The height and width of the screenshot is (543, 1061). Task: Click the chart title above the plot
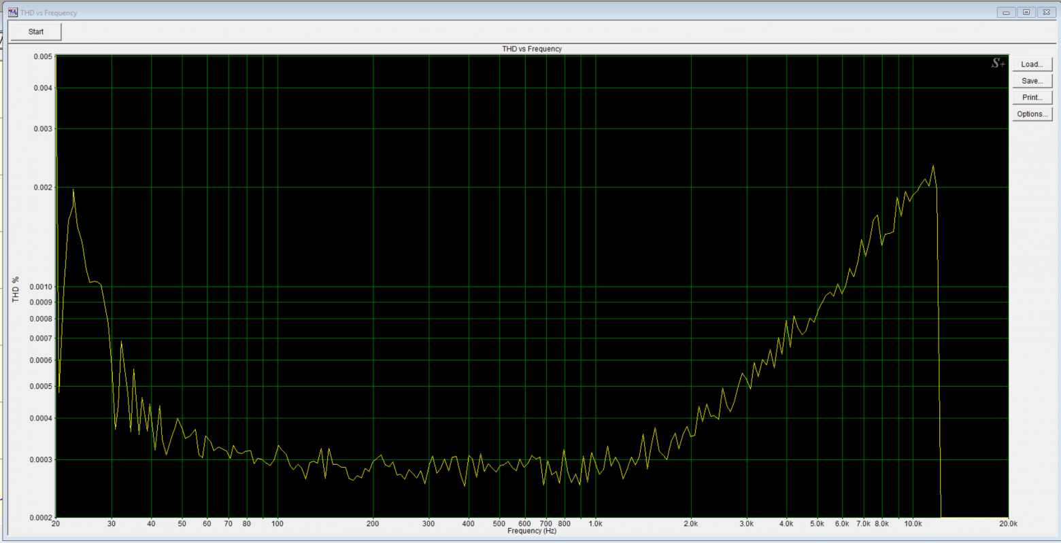(532, 49)
